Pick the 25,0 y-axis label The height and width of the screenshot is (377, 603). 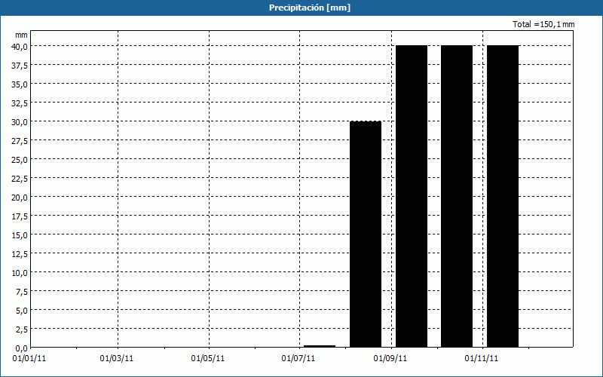click(20, 160)
